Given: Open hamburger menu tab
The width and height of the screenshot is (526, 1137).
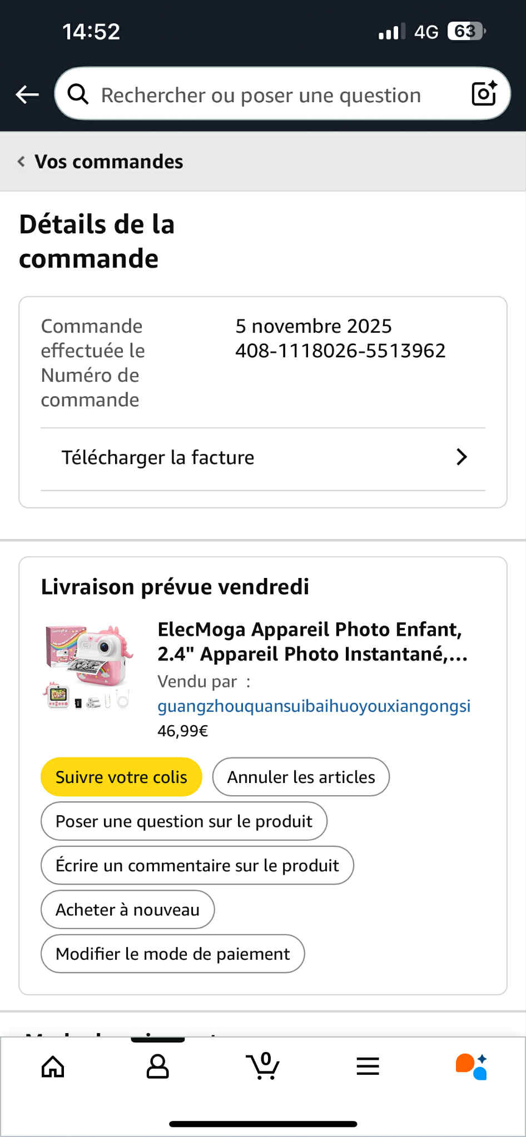Looking at the screenshot, I should pos(368,1066).
